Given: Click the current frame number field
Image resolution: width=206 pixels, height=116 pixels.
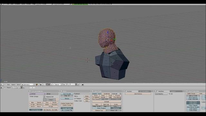Looking at the screenshot, I should pos(32,88).
